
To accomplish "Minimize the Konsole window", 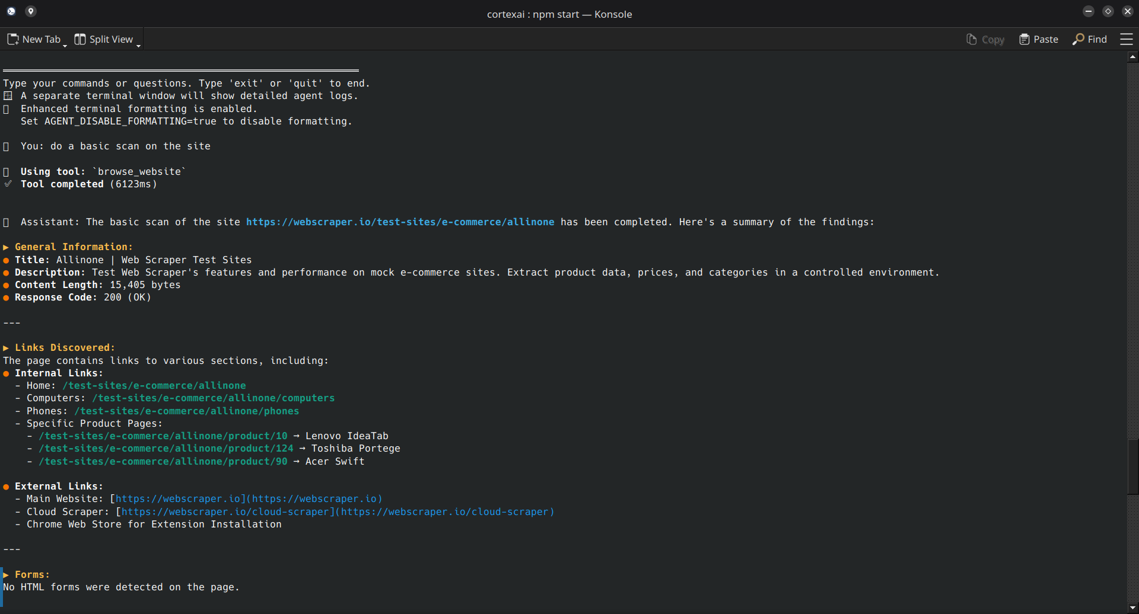I will [x=1088, y=11].
